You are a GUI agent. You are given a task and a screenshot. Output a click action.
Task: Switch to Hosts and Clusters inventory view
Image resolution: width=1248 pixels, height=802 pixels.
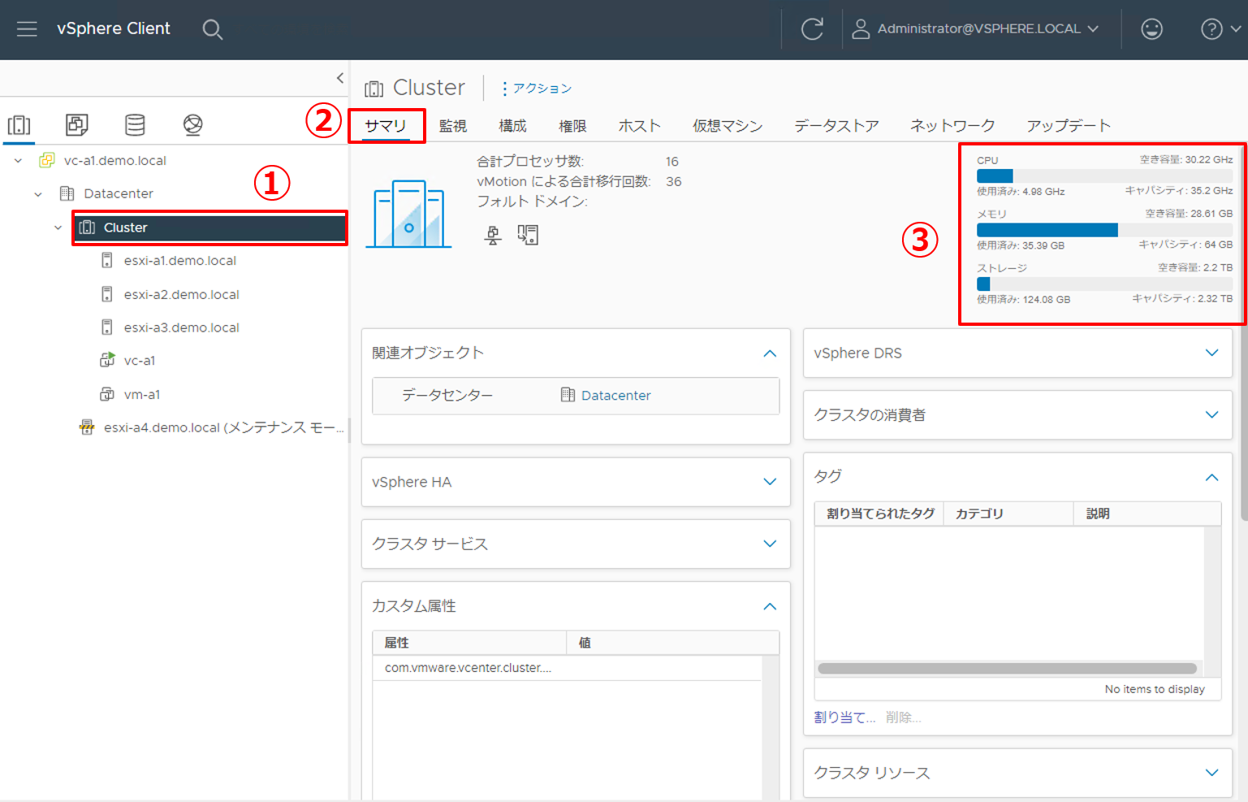click(19, 124)
